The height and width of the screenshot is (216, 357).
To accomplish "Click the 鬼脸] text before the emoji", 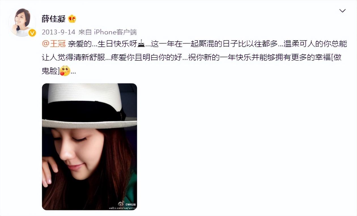I will click(x=51, y=71).
